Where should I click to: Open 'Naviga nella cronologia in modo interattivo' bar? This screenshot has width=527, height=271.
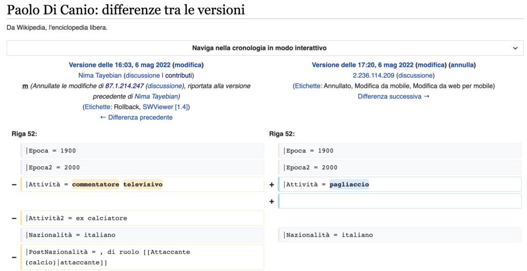265,48
